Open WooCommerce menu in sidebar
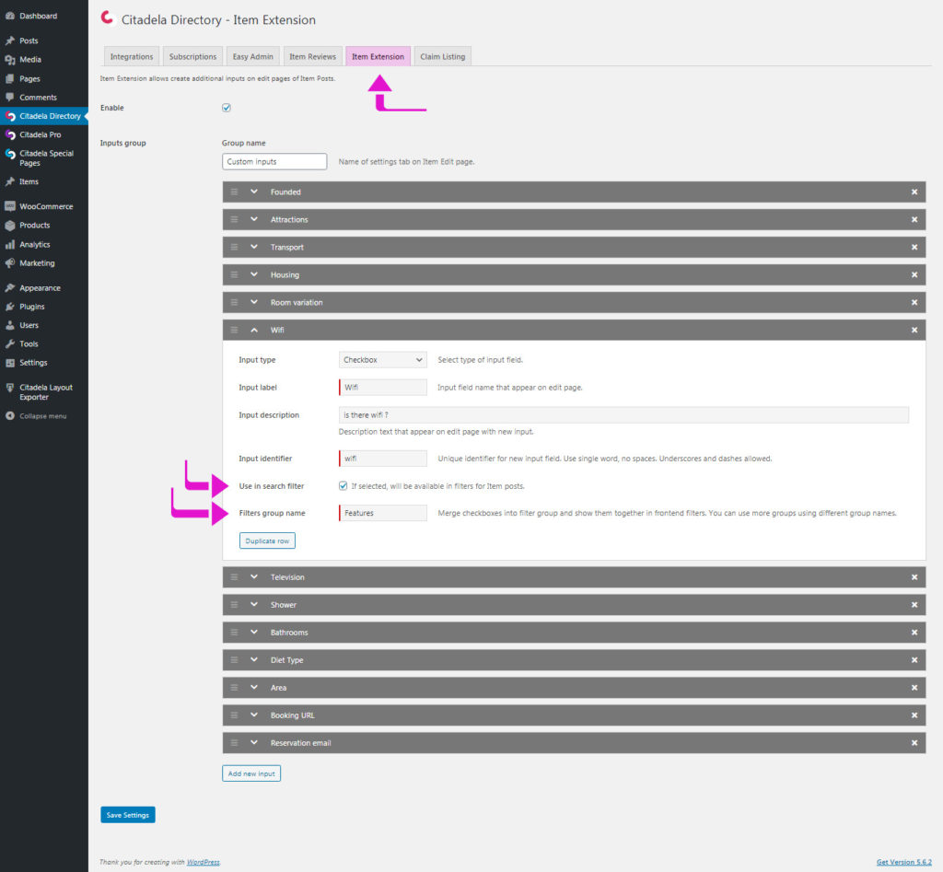943x872 pixels. (46, 206)
